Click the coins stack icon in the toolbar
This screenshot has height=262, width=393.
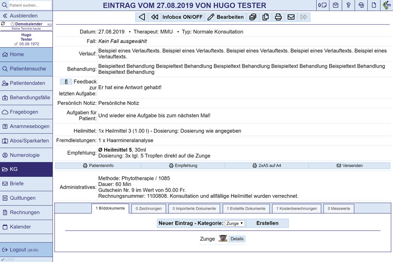(253, 17)
